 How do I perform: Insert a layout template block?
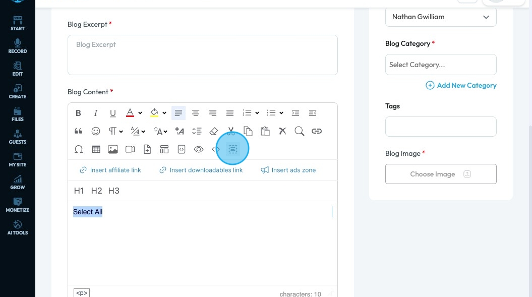(164, 149)
